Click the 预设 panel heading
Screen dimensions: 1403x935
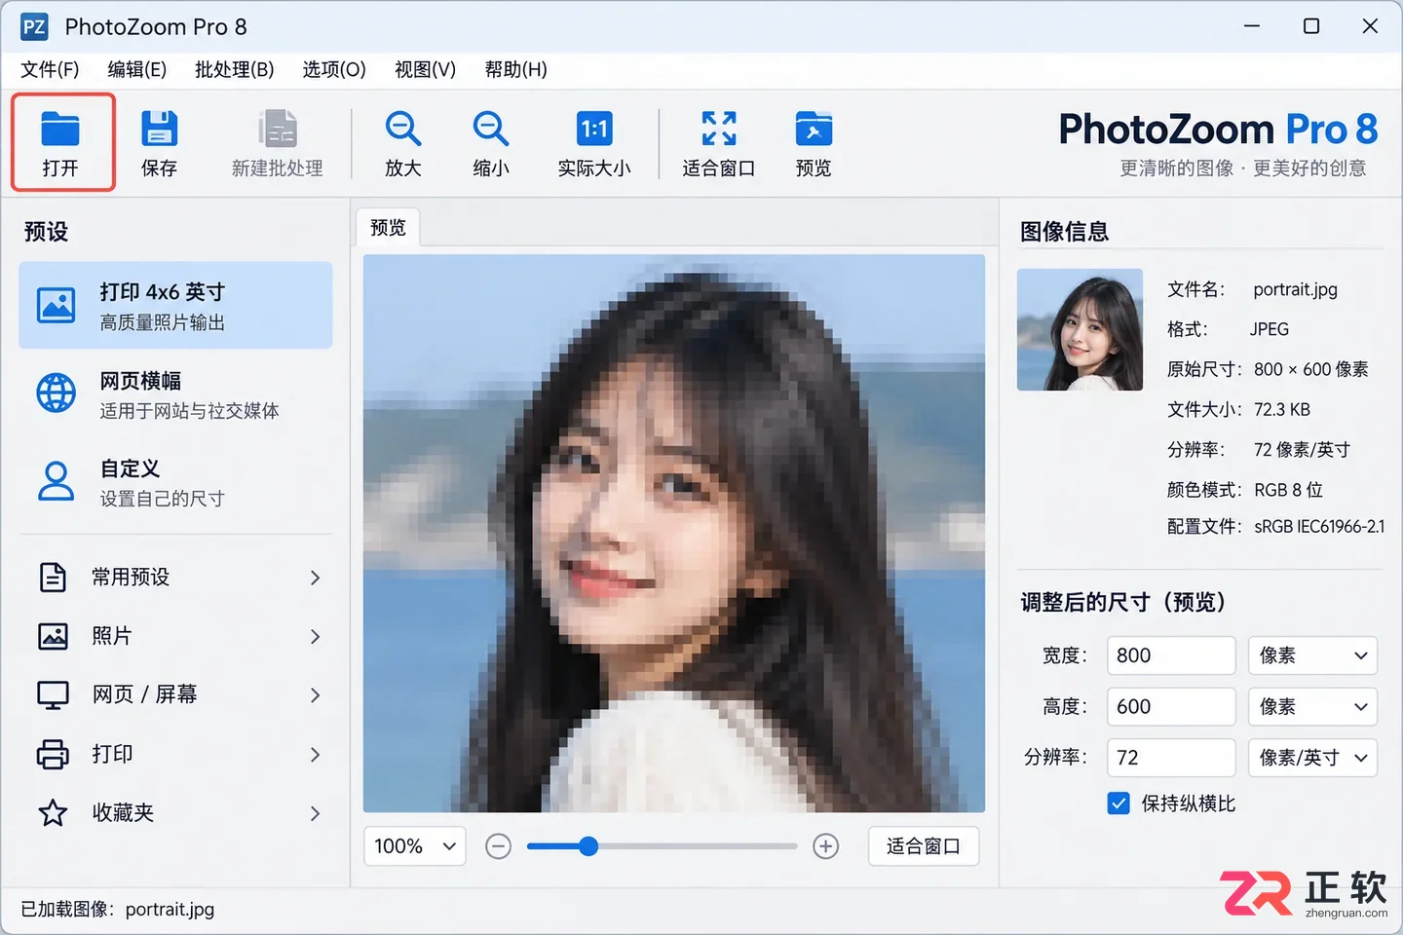[46, 232]
